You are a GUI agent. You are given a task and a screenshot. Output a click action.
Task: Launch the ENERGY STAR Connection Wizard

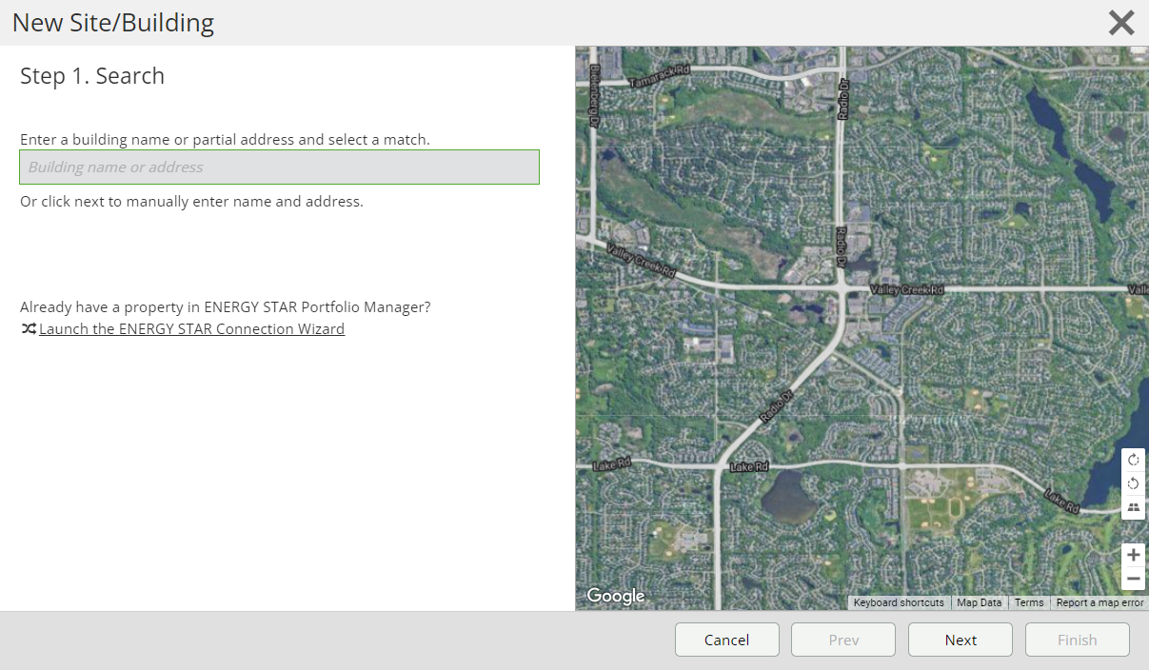click(x=191, y=329)
